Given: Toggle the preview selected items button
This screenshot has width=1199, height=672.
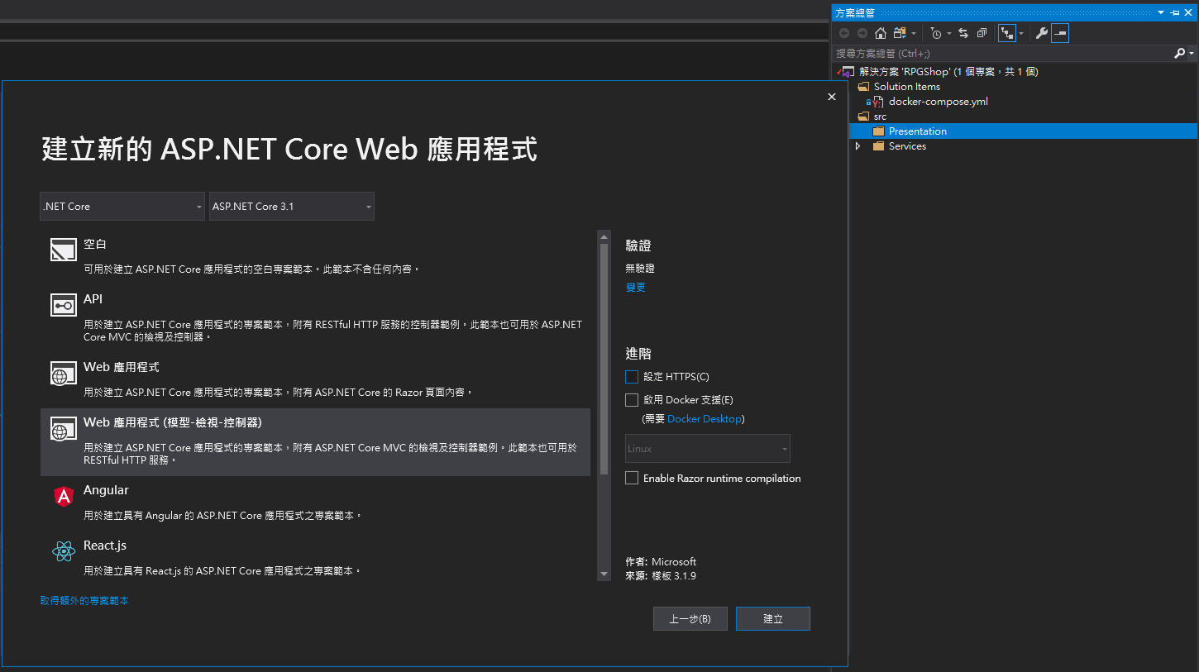Looking at the screenshot, I should tap(1060, 33).
